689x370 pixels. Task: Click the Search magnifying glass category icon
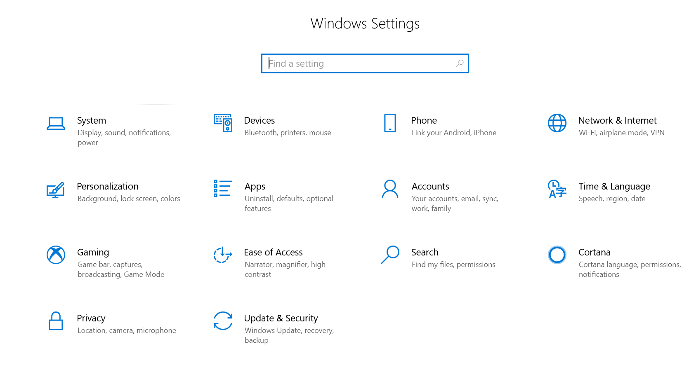[390, 255]
